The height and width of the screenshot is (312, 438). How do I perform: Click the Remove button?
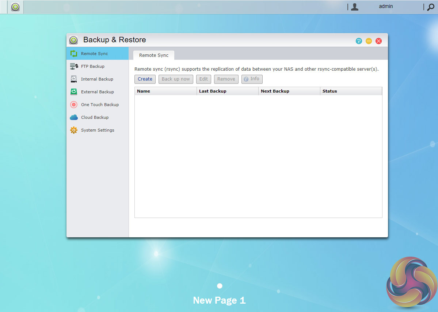click(226, 79)
